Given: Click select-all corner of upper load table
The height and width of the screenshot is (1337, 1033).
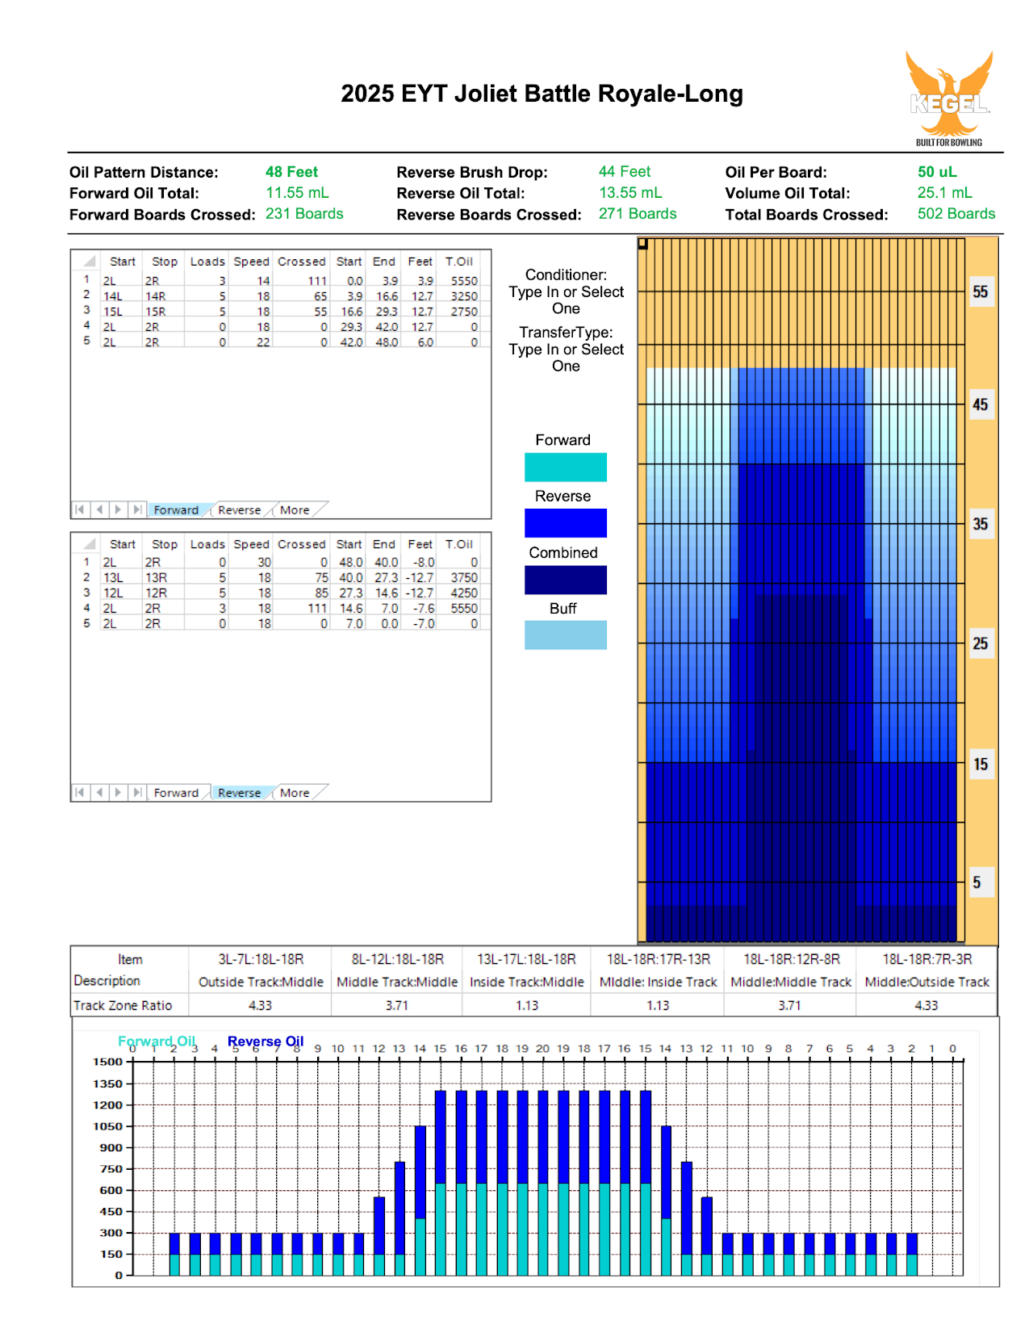Looking at the screenshot, I should tap(87, 262).
